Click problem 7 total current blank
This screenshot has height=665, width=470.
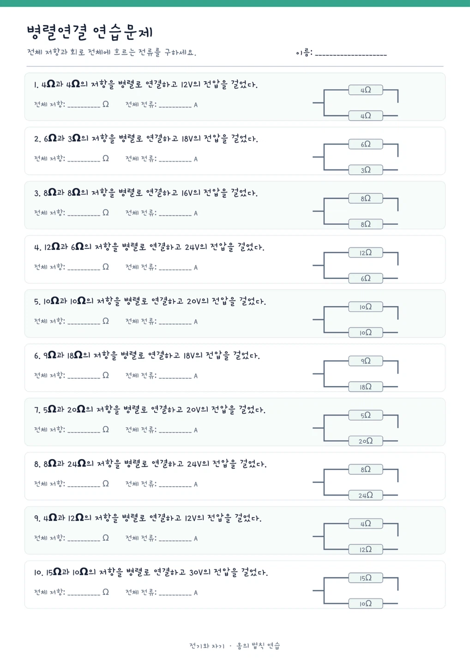[175, 430]
